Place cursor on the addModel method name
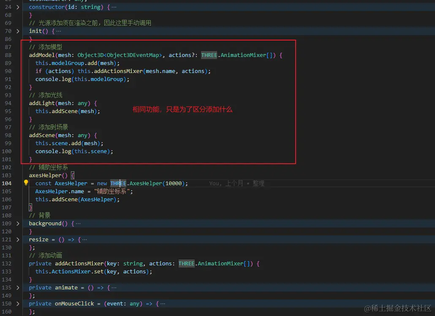Image resolution: width=435 pixels, height=316 pixels. coord(41,55)
